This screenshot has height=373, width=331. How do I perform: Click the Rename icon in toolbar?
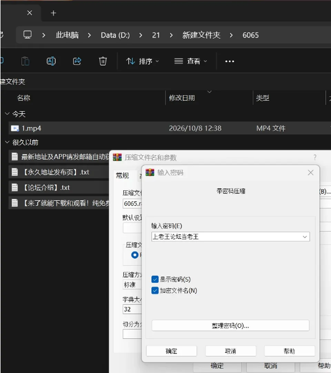[51, 61]
